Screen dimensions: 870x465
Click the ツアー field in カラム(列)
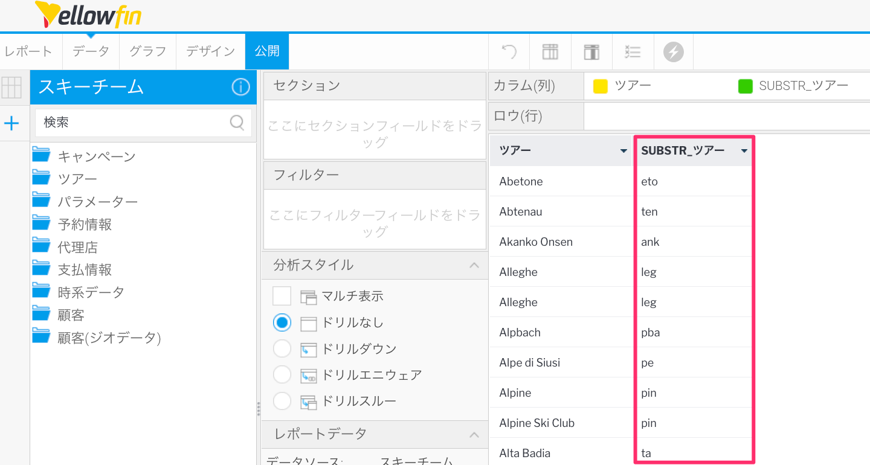click(x=633, y=86)
